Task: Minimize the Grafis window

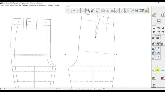Action: tap(153, 3)
